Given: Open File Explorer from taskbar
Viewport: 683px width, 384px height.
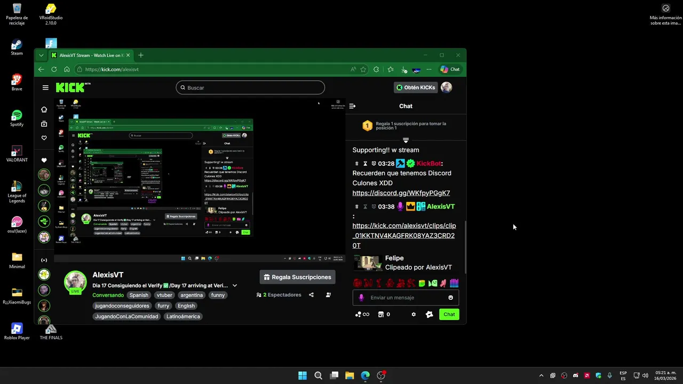Looking at the screenshot, I should (x=350, y=375).
